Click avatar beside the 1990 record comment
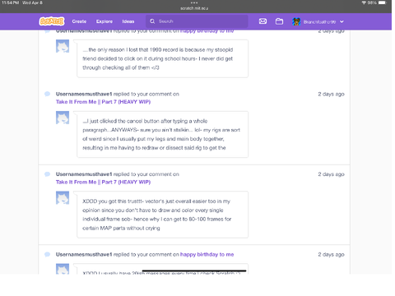Screen dimensions: 395x296 click(63, 46)
